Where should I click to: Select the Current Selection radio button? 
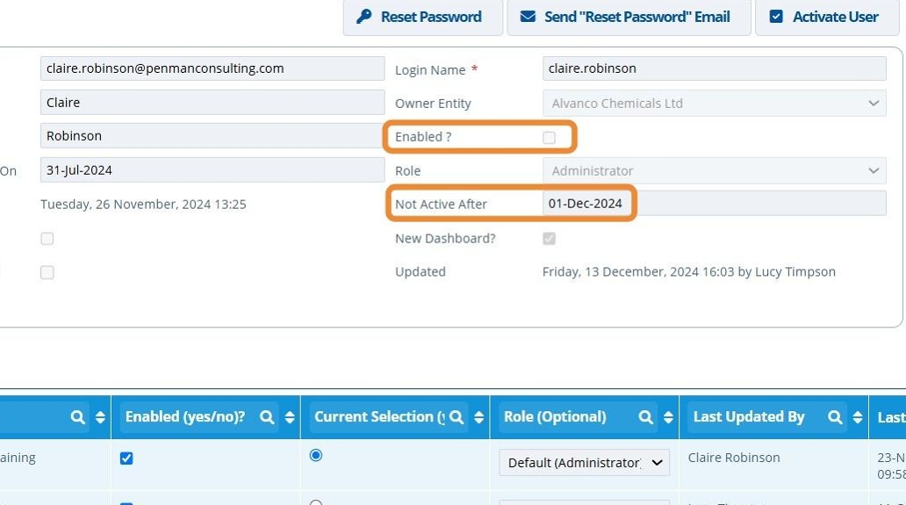click(316, 455)
